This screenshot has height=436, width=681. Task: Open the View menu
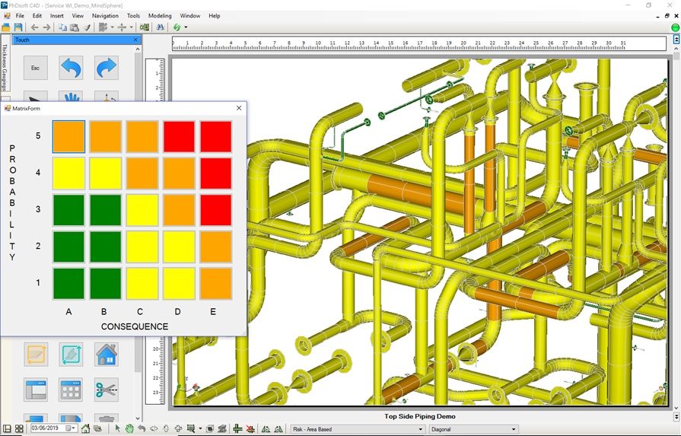point(78,16)
